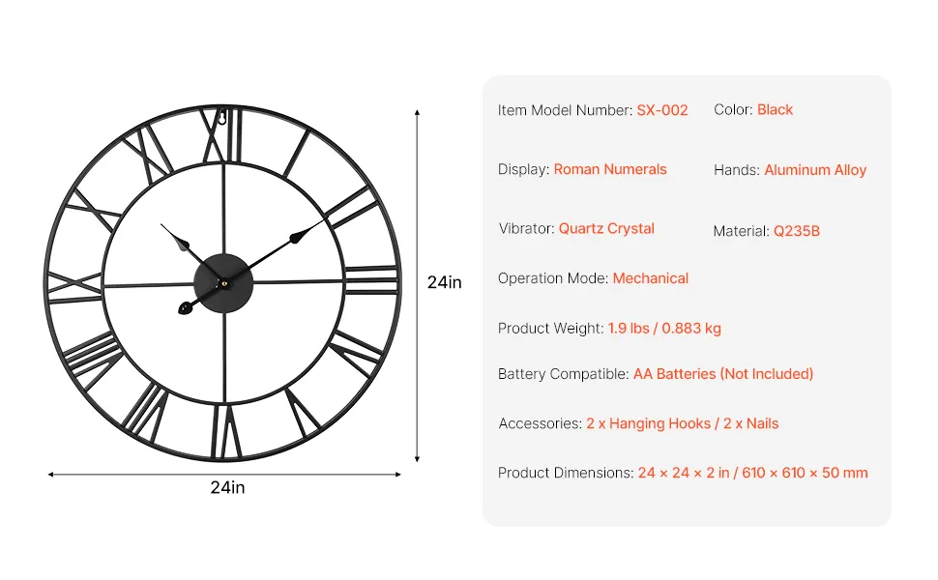
Task: Click the Roman numeral IX on clock
Action: coord(74,288)
